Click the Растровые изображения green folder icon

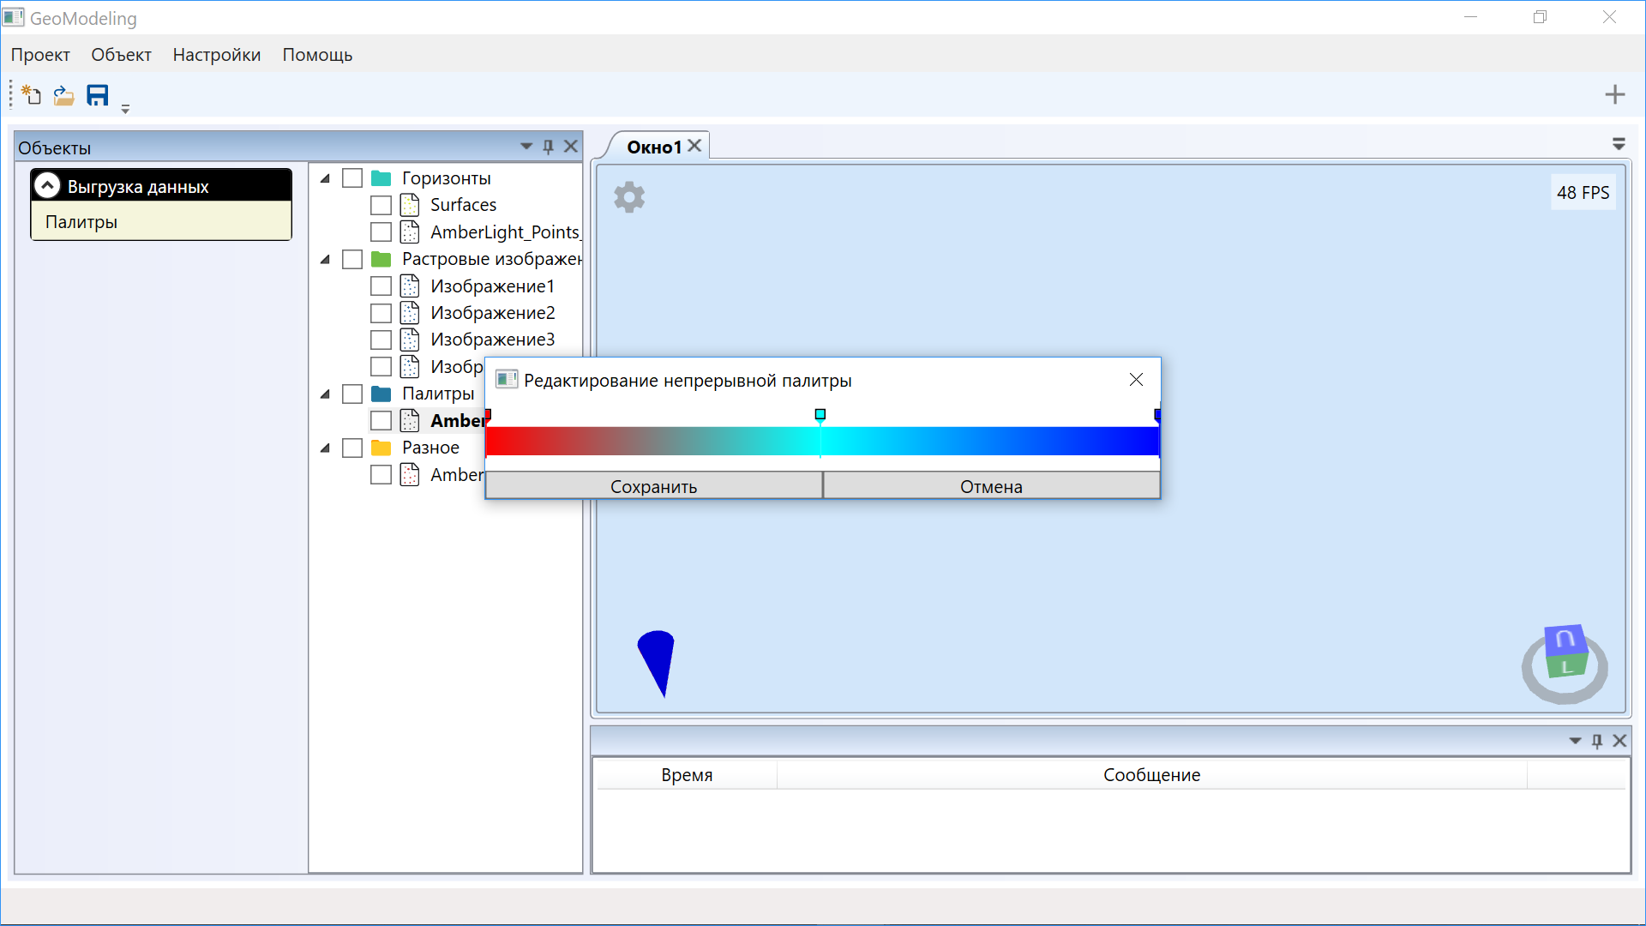(x=381, y=259)
